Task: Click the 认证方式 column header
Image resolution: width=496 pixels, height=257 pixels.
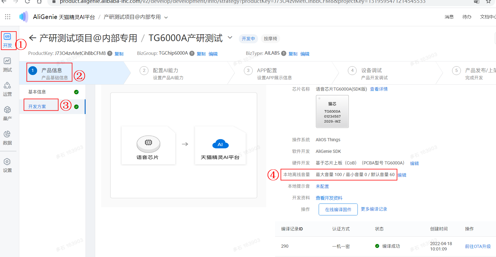Action: click(x=341, y=229)
